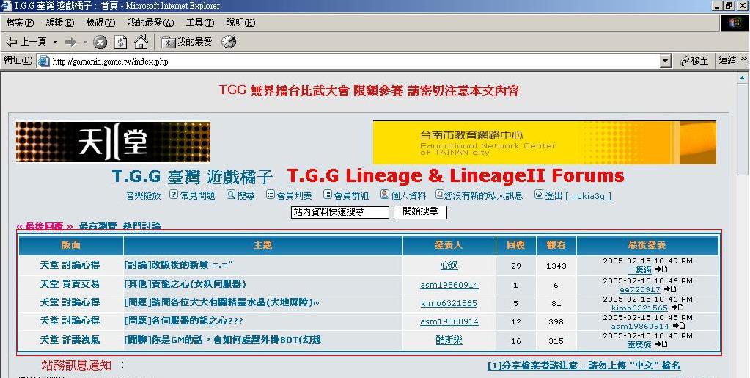Open forum 搜尋 via its magnifier icon
This screenshot has width=750, height=378.
230,195
